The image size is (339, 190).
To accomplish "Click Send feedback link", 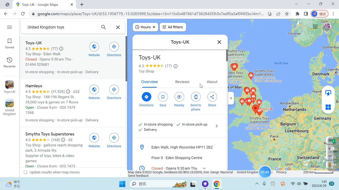I will click(x=138, y=176).
